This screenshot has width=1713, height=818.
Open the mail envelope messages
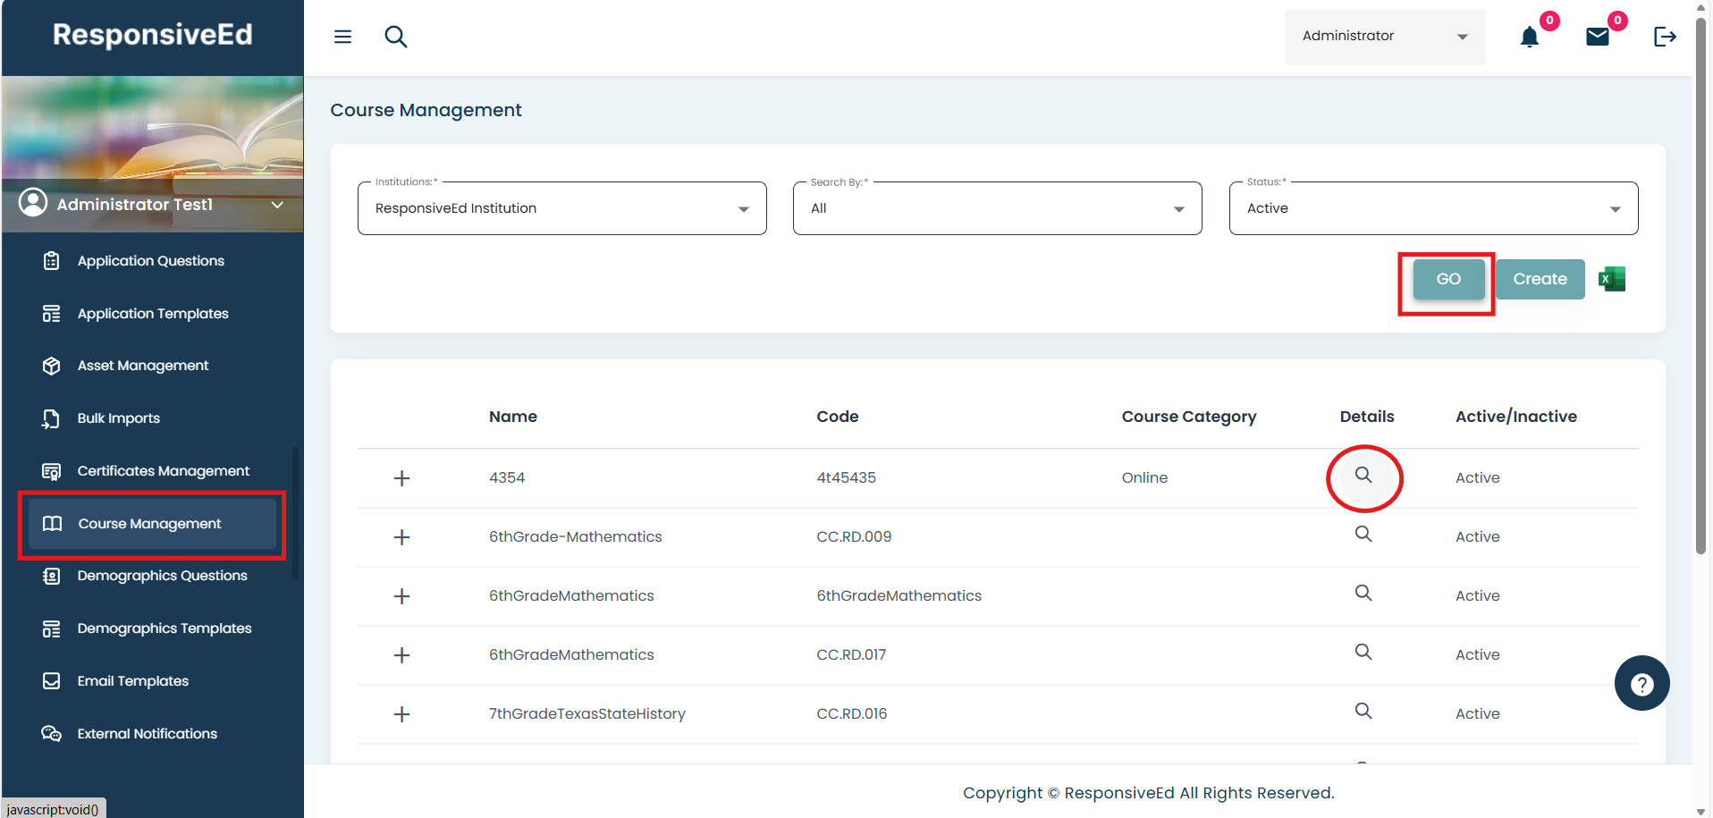click(1597, 37)
